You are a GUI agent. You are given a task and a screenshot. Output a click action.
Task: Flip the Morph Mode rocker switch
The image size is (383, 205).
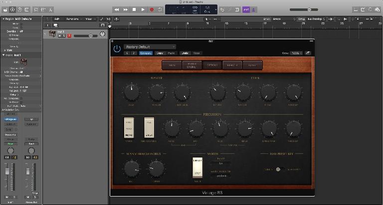(x=197, y=168)
